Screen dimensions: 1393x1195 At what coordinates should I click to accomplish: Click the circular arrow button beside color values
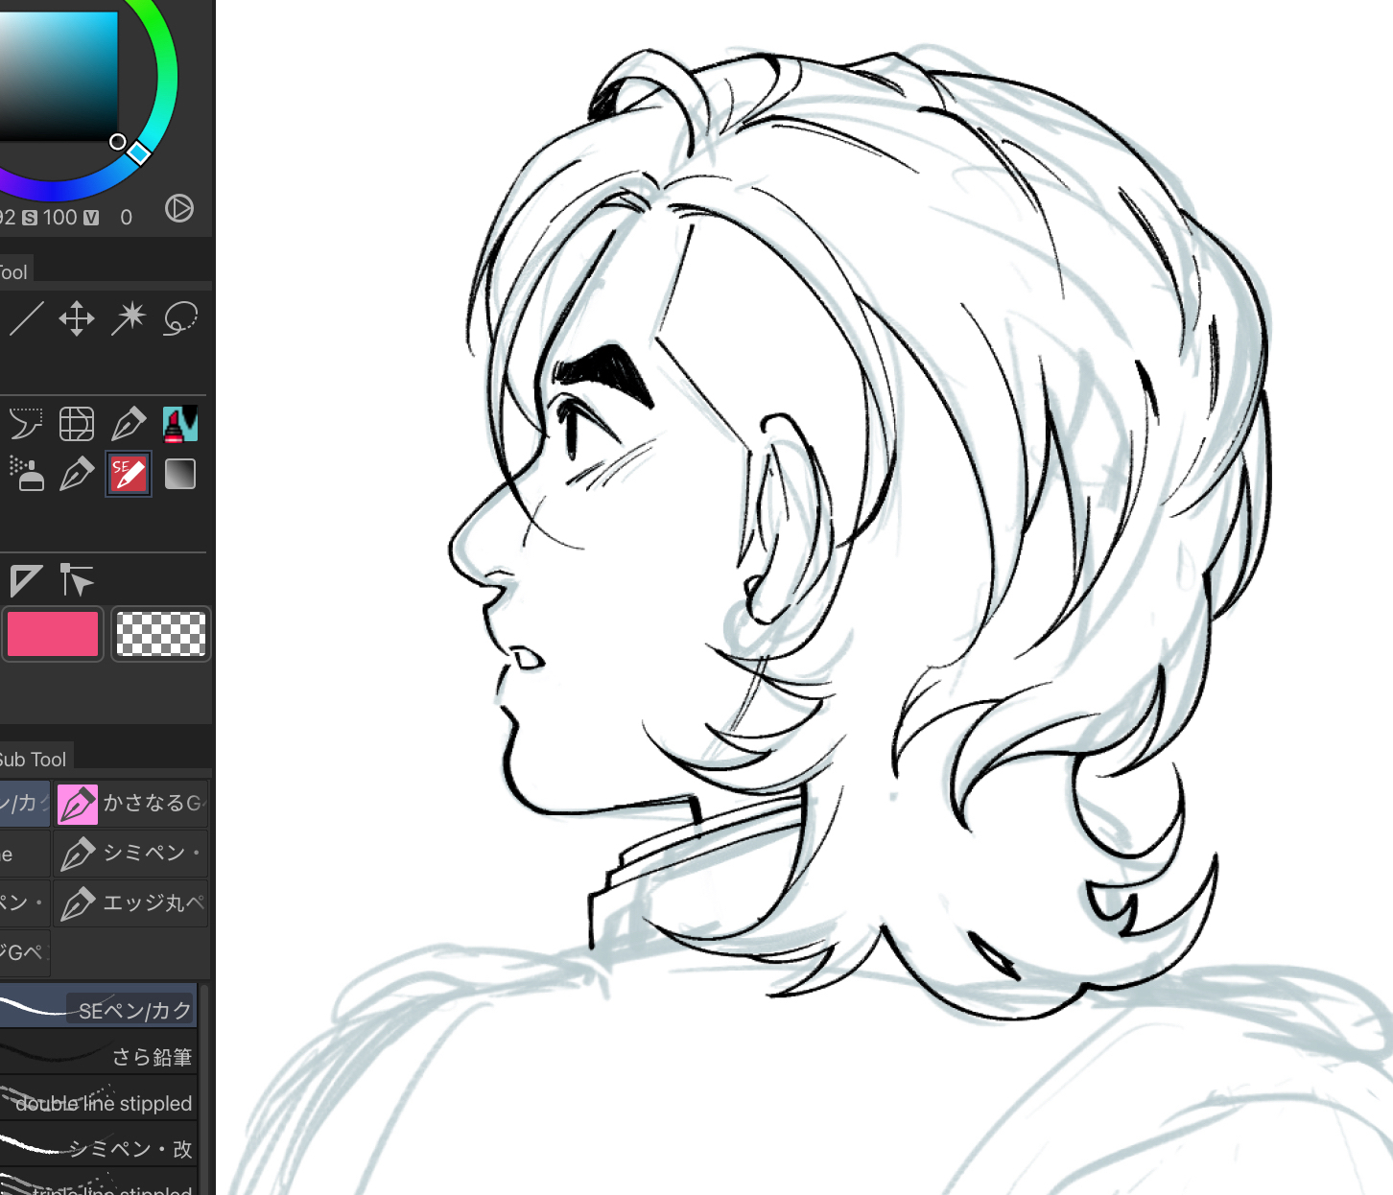click(x=179, y=208)
